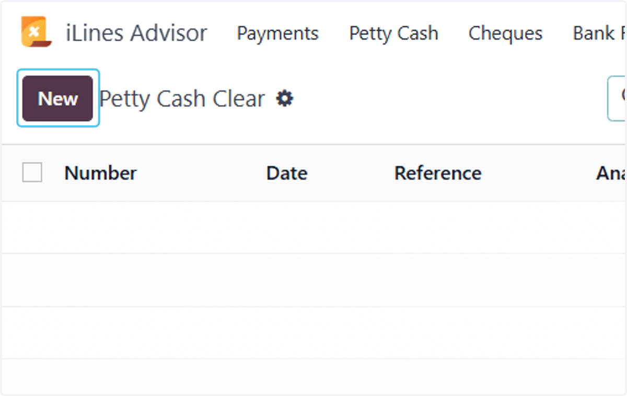Click the third empty row in the list
Image resolution: width=627 pixels, height=396 pixels.
coord(313,333)
